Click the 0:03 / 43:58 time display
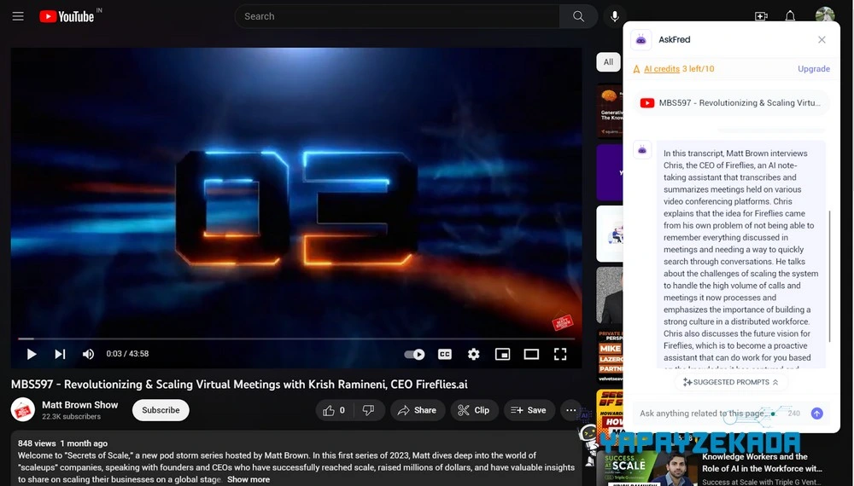Viewport: 854px width, 486px height. point(127,354)
